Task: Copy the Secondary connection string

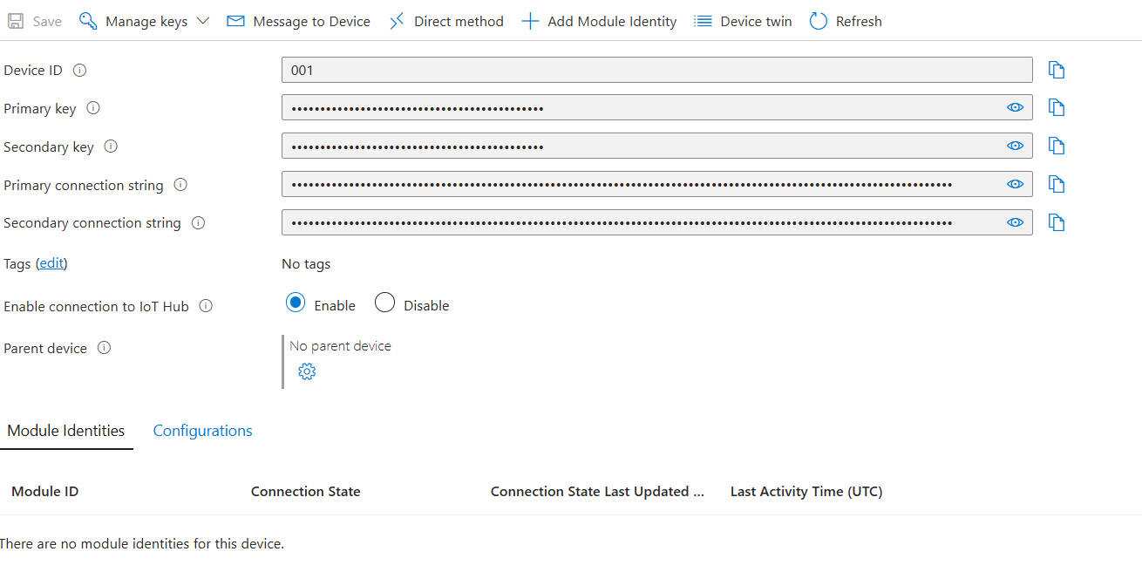Action: [x=1057, y=223]
